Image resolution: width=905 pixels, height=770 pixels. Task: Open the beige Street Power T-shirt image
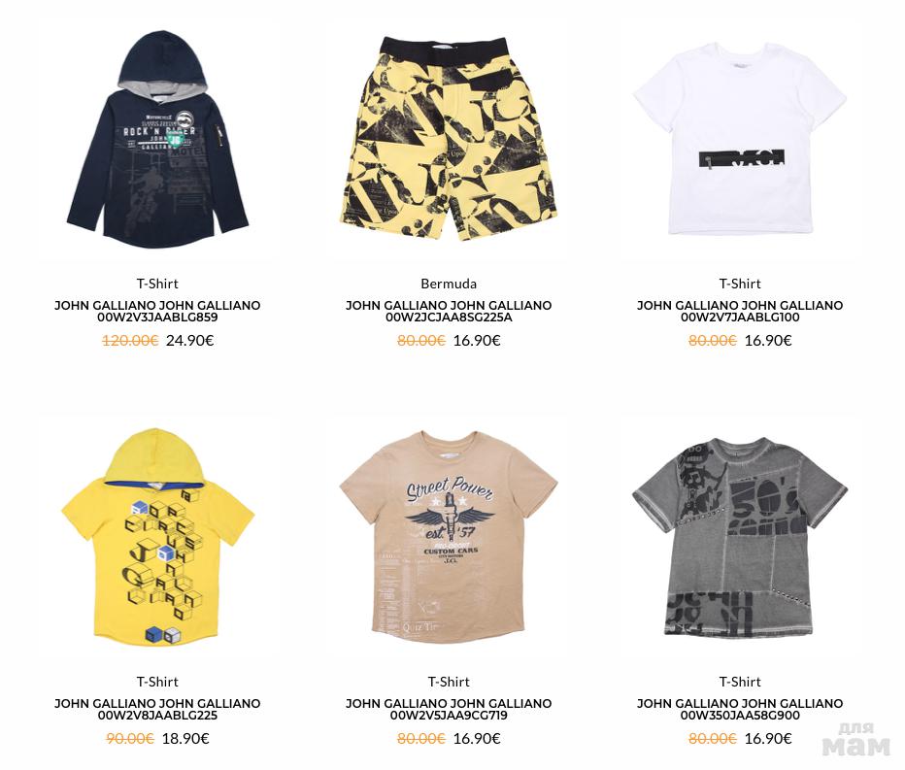[x=449, y=537]
